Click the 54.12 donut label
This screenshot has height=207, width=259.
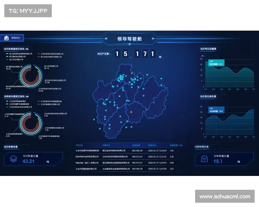(47, 68)
